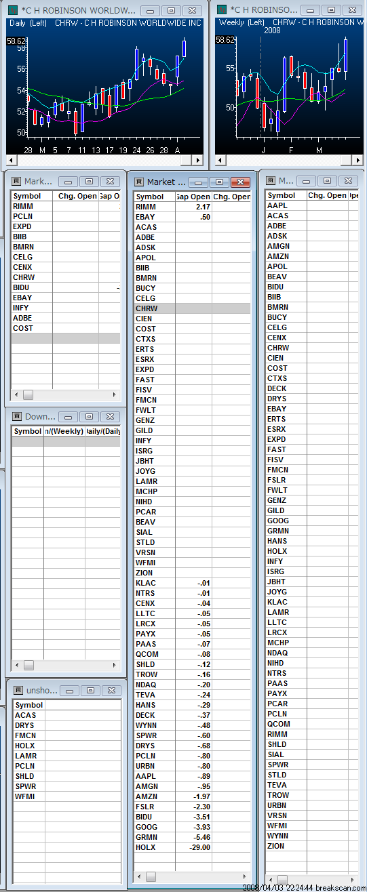Select INFY row in top-left Market list
Viewport: 367px width, 892px height.
[x=66, y=308]
